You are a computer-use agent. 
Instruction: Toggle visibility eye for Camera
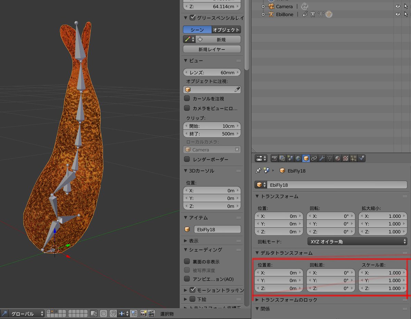pos(398,6)
